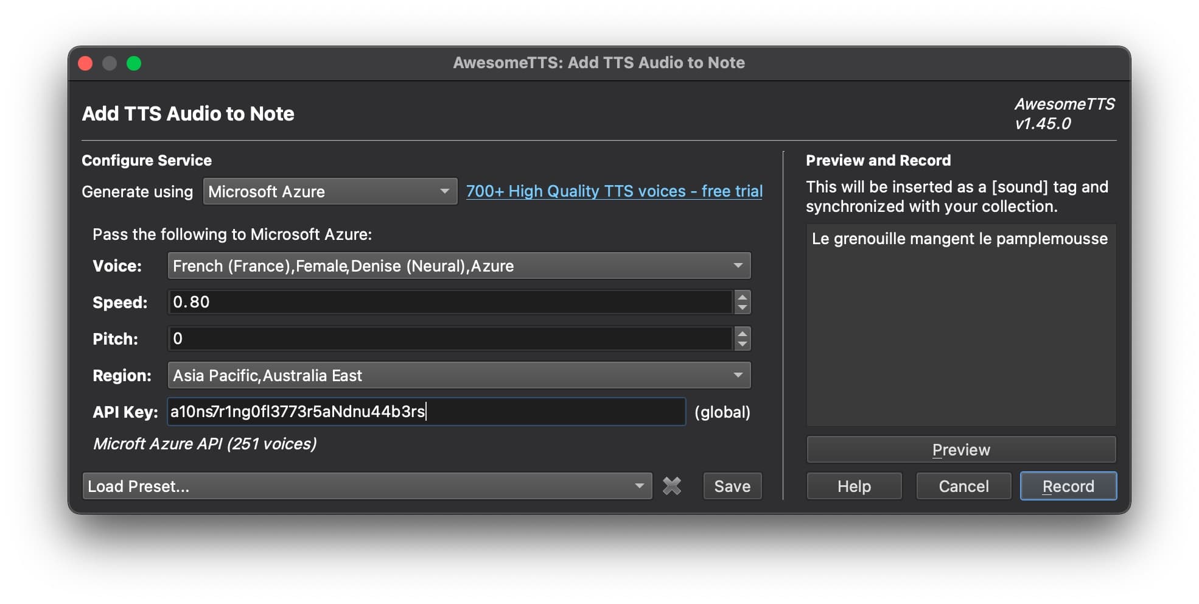Close the AwesomeTTS window
This screenshot has width=1199, height=604.
click(x=85, y=63)
